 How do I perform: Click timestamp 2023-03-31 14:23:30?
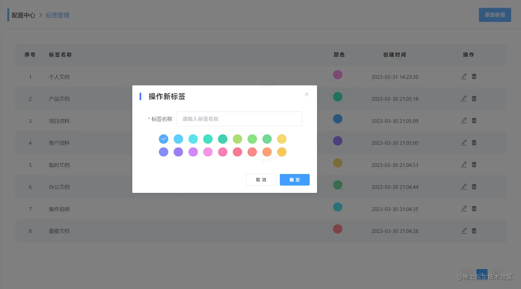pos(395,77)
